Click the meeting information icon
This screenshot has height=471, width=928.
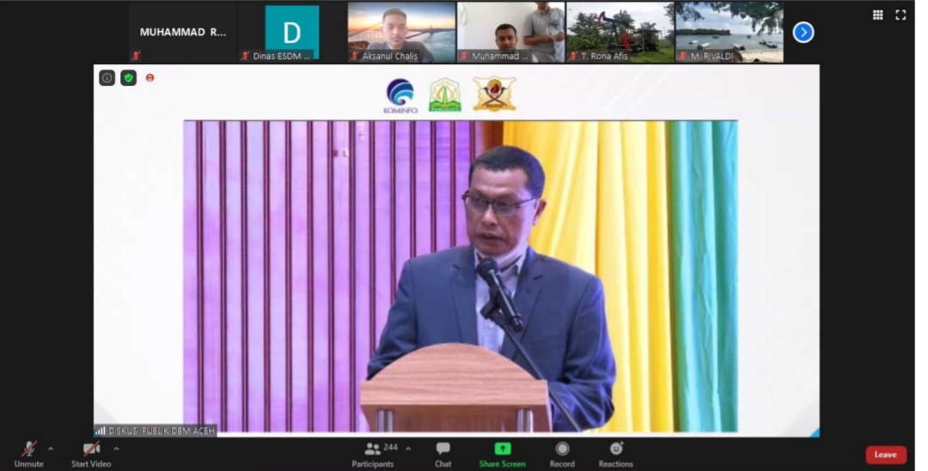pos(107,78)
